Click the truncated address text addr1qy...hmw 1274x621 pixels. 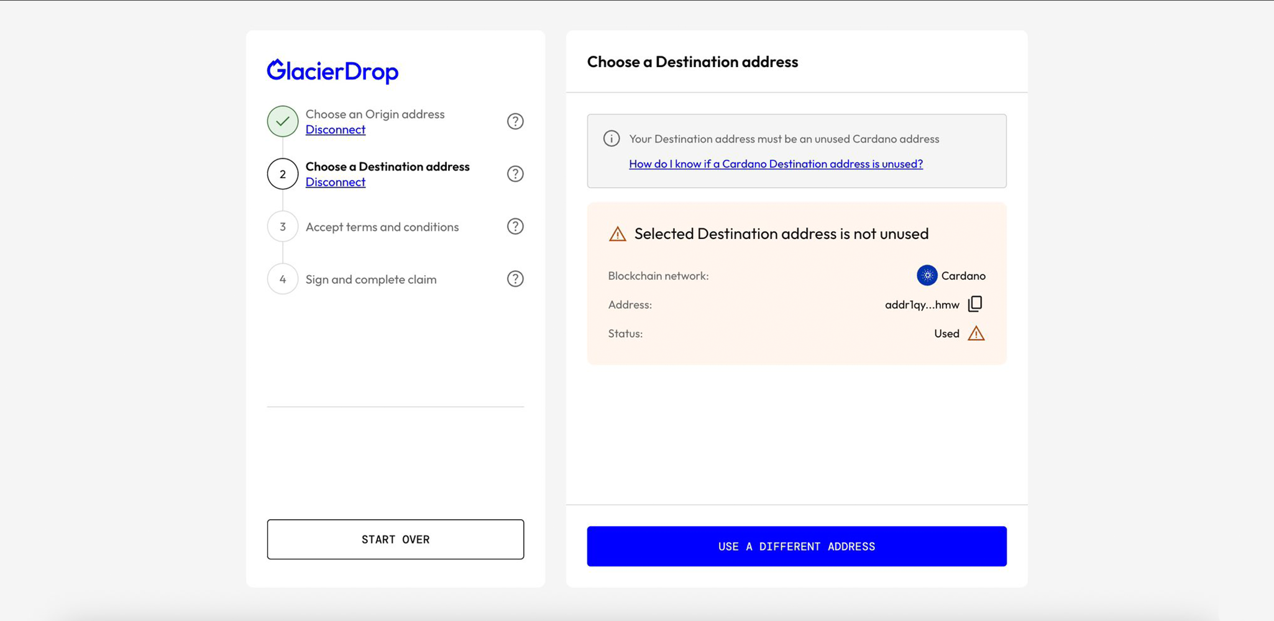(922, 304)
